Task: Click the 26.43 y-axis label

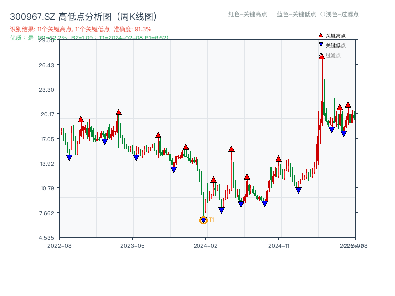Action: 46,65
